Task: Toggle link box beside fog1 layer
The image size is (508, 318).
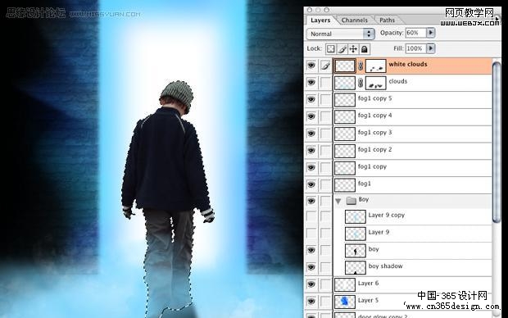Action: [325, 184]
